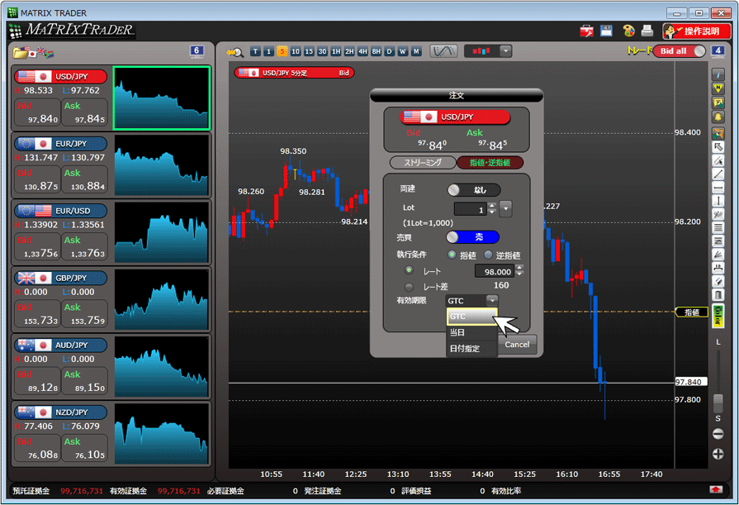Select the USD/JPY rate panel header
Viewport: 739px width, 505px height.
tap(60, 77)
